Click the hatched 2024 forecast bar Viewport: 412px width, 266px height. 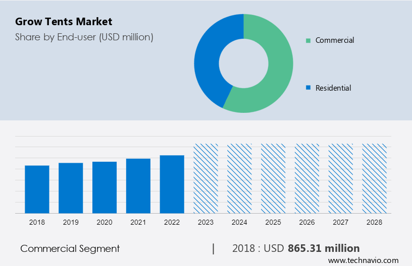[239, 178]
